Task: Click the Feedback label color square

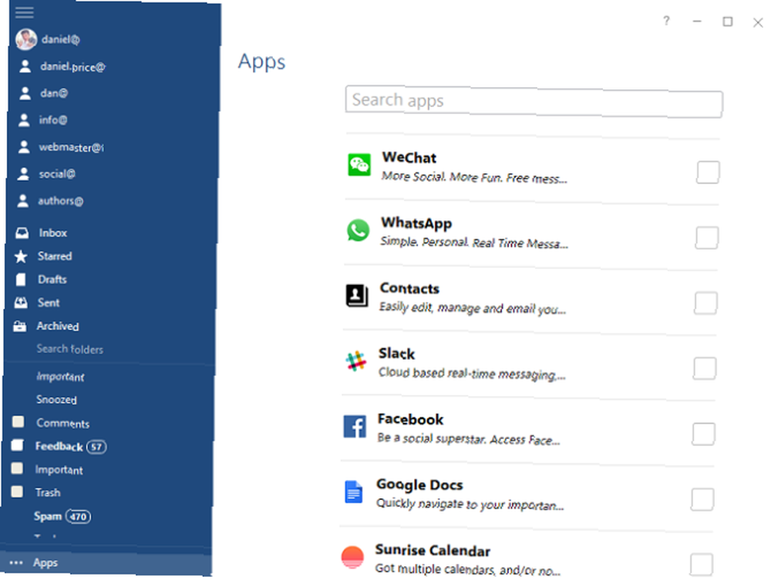Action: tap(17, 445)
